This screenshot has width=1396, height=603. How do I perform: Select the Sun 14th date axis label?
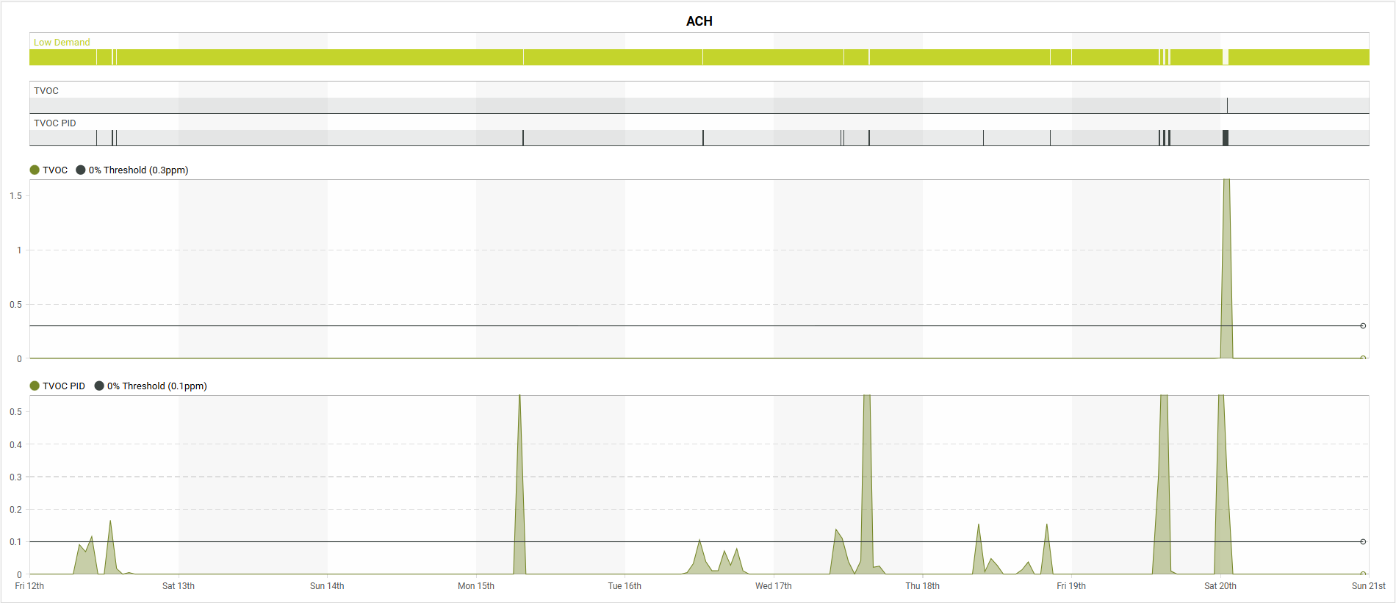[x=327, y=586]
